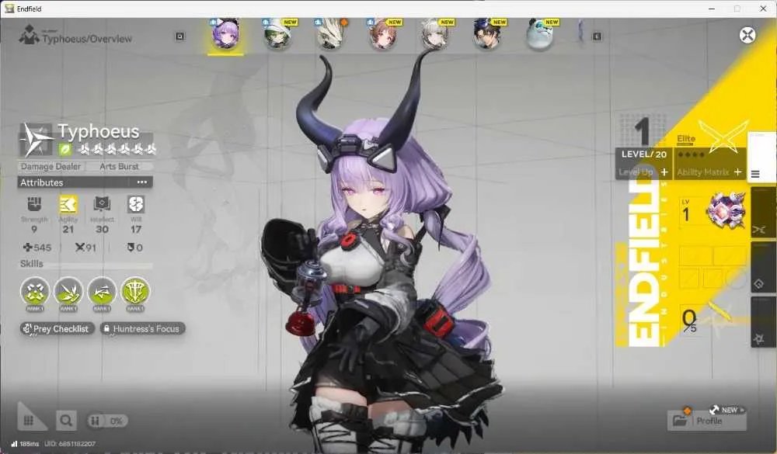Toggle the pause button next to 0%
This screenshot has height=454, width=777.
pos(95,421)
